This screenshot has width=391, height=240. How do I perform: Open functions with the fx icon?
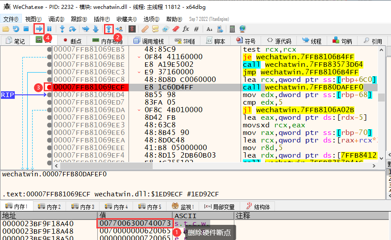[x=186, y=29]
